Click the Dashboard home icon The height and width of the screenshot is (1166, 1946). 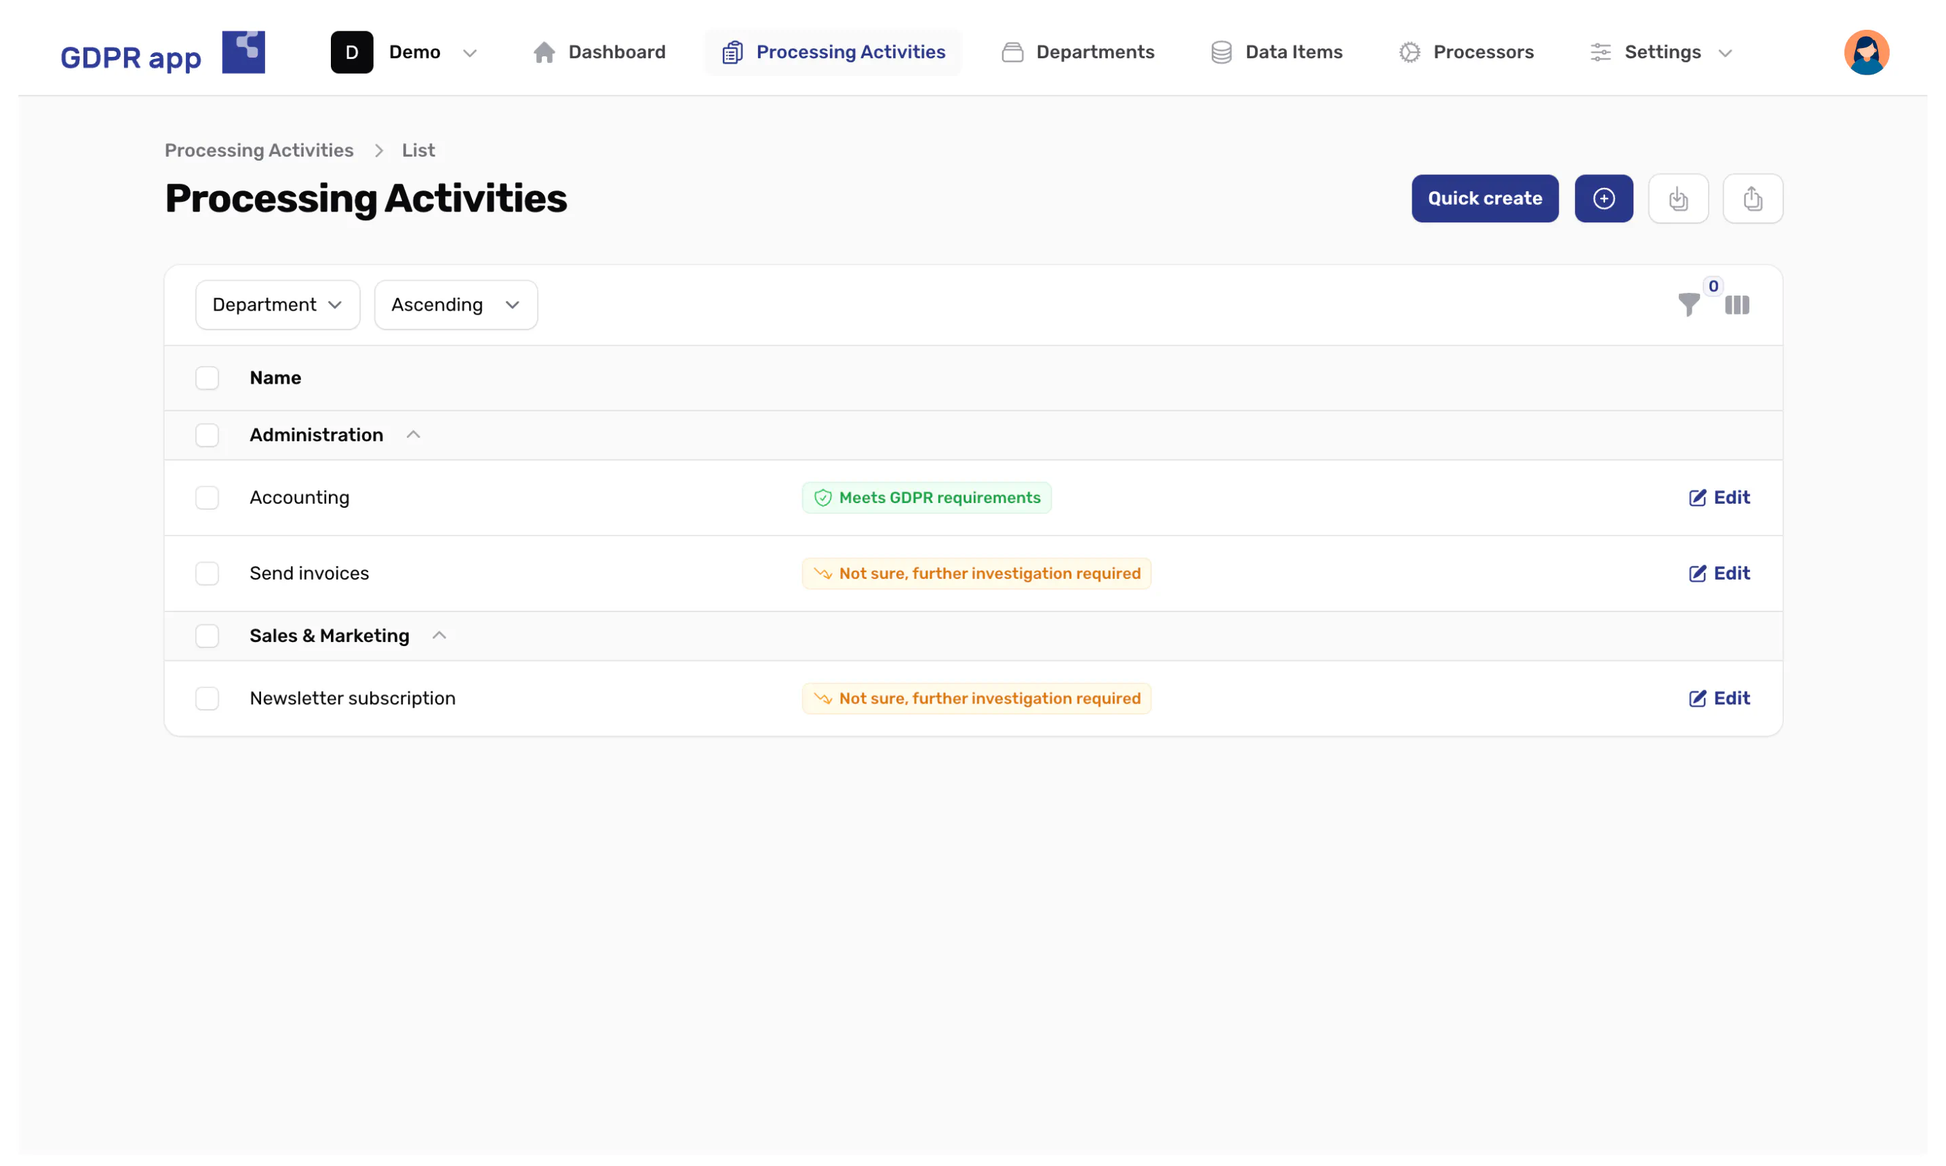[x=544, y=53]
